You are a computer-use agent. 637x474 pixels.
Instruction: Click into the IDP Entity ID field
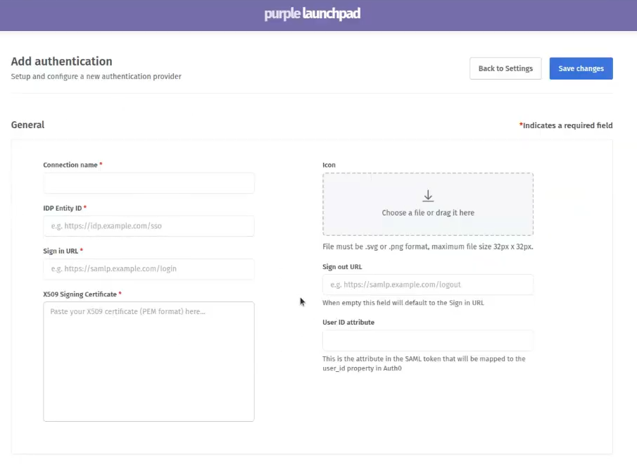tap(149, 226)
